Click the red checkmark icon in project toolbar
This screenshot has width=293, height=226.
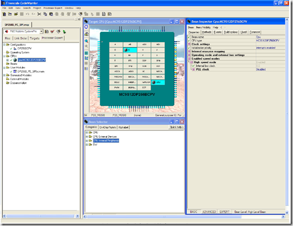pos(52,31)
